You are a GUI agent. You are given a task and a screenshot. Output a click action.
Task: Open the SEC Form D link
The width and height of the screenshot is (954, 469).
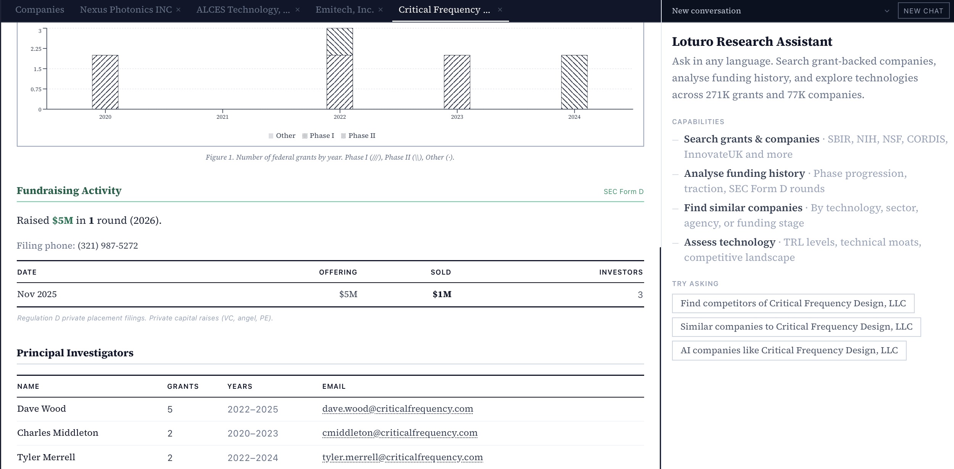click(x=624, y=192)
